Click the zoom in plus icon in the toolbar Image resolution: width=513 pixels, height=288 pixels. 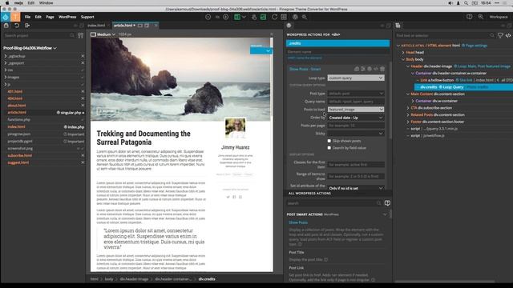[x=226, y=17]
